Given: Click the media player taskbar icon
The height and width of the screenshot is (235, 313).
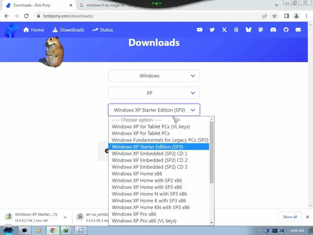Looking at the screenshot, I should click(x=39, y=231).
